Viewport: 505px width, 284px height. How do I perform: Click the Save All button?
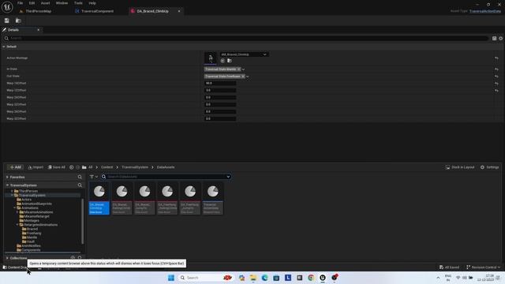click(56, 167)
